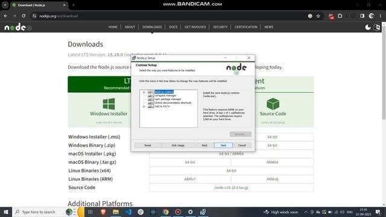Click the Source Code cube icon
The width and height of the screenshot is (386, 217).
273,104
